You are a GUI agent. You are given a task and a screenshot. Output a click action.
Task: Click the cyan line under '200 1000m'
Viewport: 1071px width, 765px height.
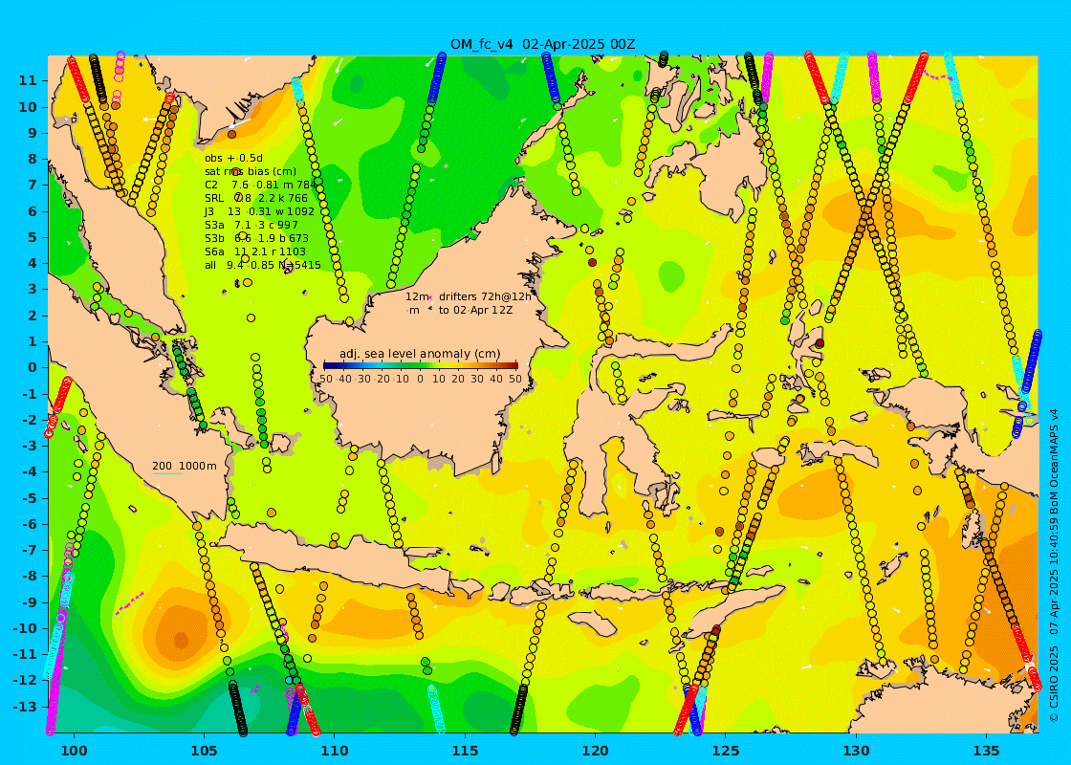[167, 473]
